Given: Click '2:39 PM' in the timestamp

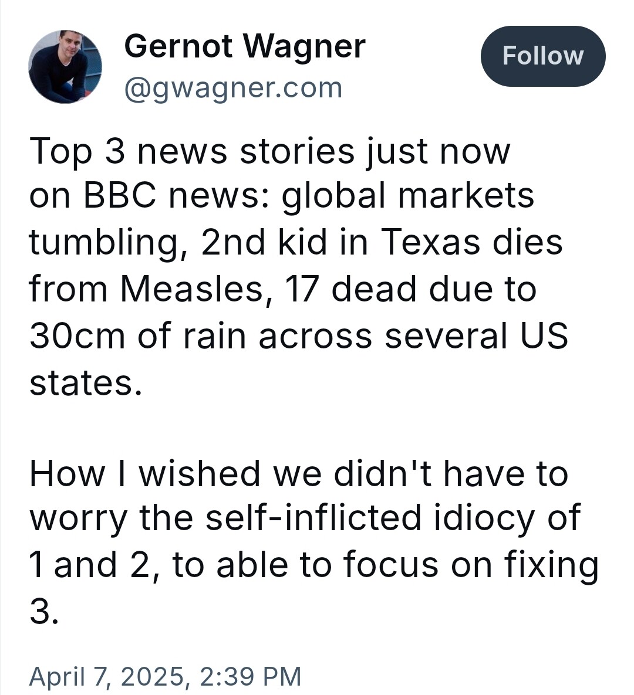Looking at the screenshot, I should click(x=251, y=676).
